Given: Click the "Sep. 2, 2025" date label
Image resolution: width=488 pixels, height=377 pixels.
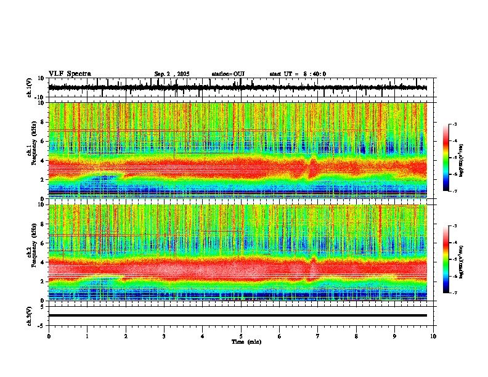Looking at the screenshot, I should click(172, 74).
